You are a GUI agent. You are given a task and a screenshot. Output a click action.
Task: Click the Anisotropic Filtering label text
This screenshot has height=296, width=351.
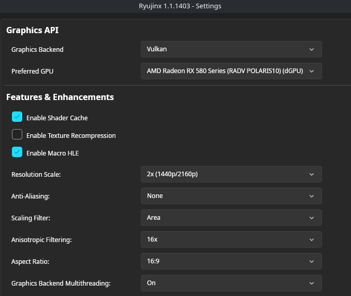click(41, 240)
